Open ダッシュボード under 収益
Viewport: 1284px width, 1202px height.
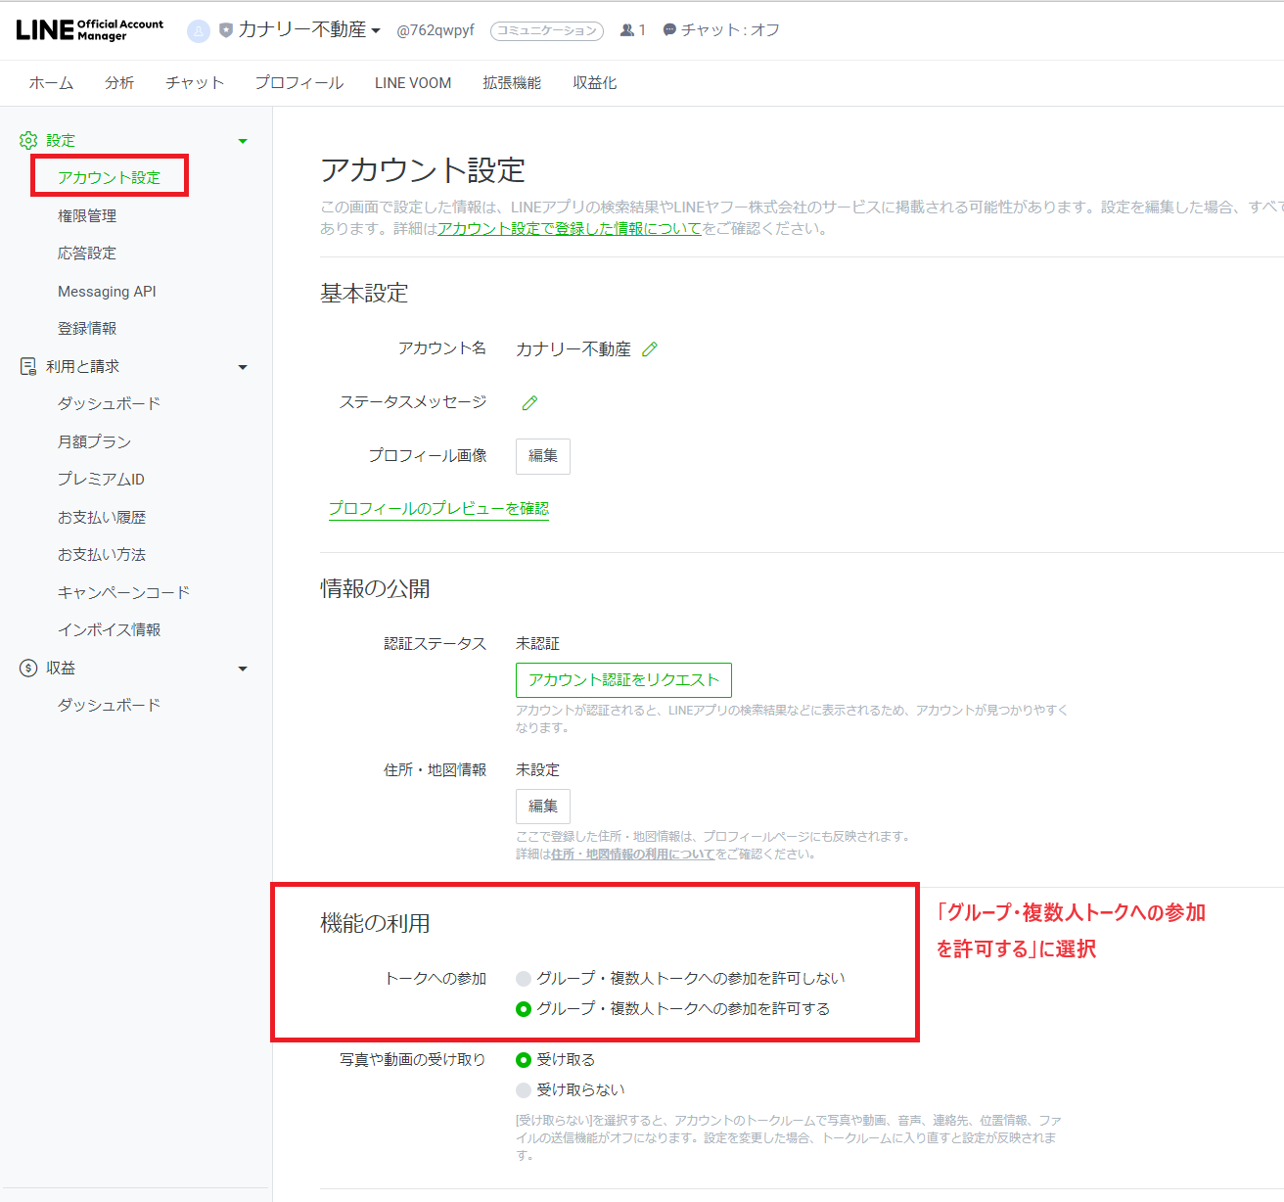[x=109, y=706]
